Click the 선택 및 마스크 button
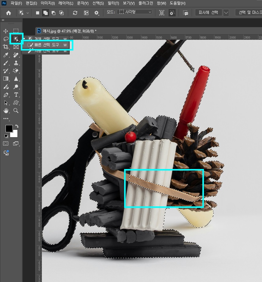 (x=249, y=13)
